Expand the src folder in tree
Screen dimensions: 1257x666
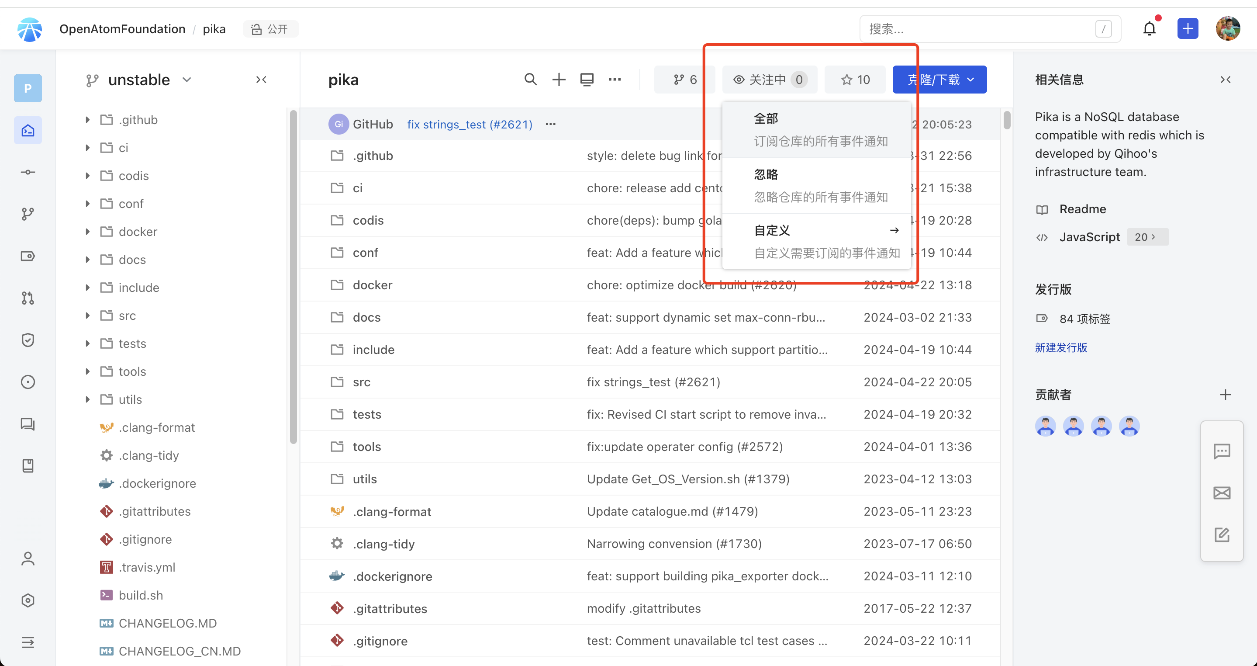click(x=87, y=316)
